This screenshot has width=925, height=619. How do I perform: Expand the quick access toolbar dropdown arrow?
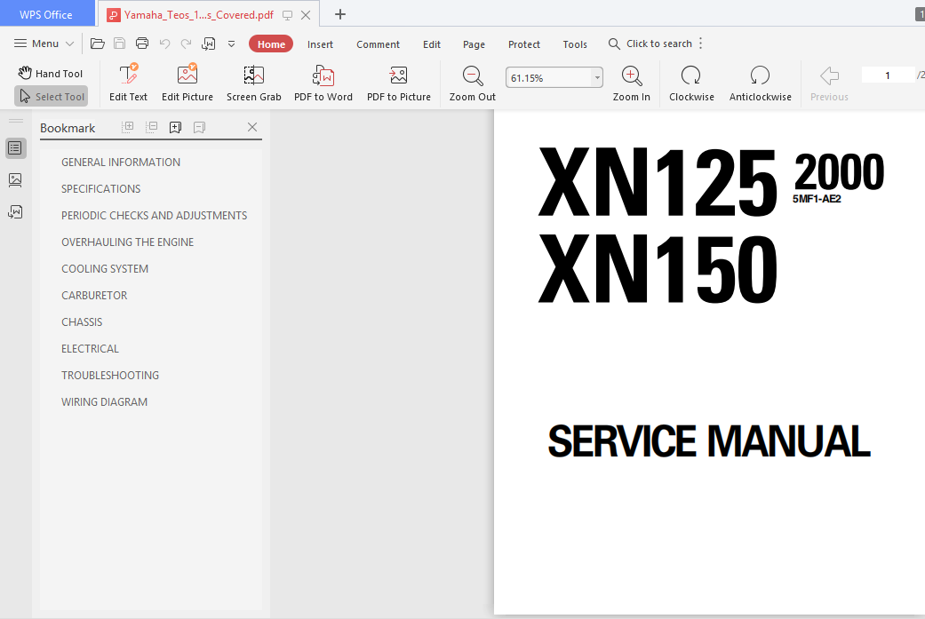tap(231, 44)
